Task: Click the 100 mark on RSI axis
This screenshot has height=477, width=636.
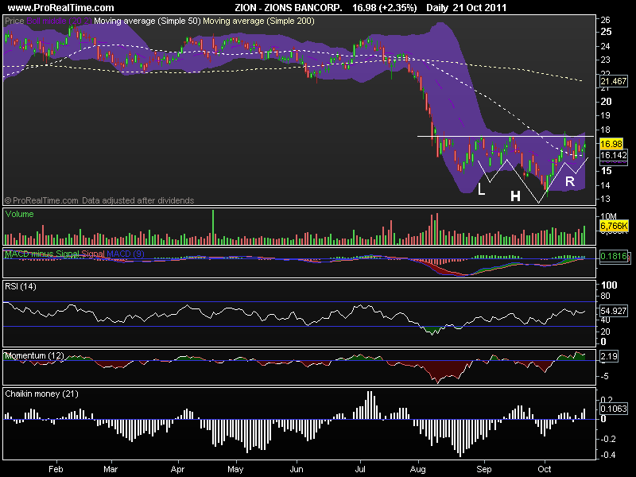Action: click(x=609, y=285)
